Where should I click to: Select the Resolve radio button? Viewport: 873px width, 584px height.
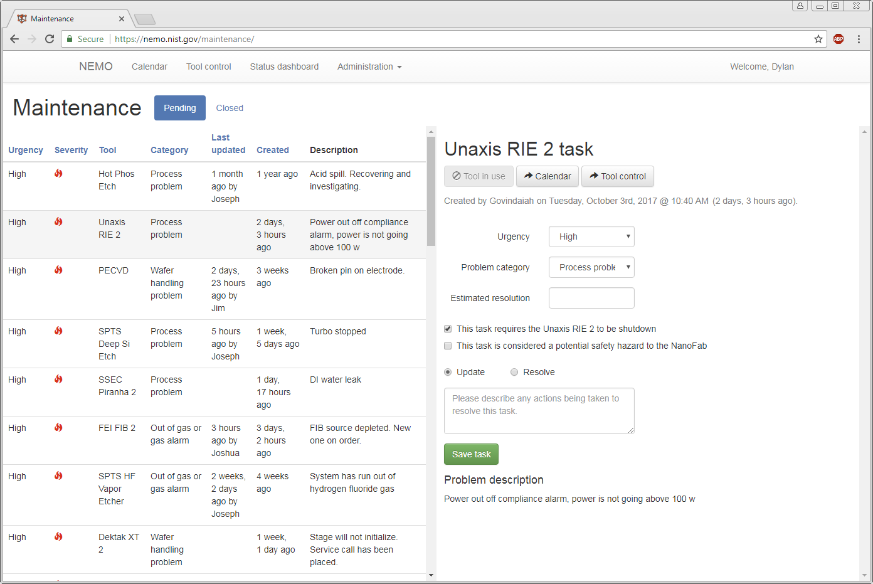[514, 372]
